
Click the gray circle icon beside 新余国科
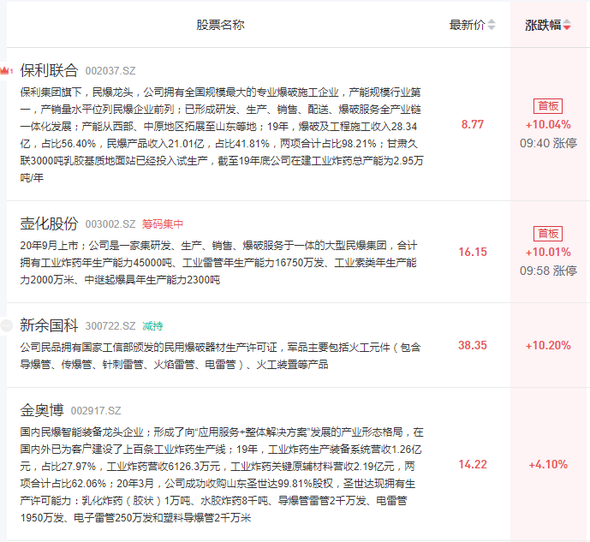(x=6, y=325)
